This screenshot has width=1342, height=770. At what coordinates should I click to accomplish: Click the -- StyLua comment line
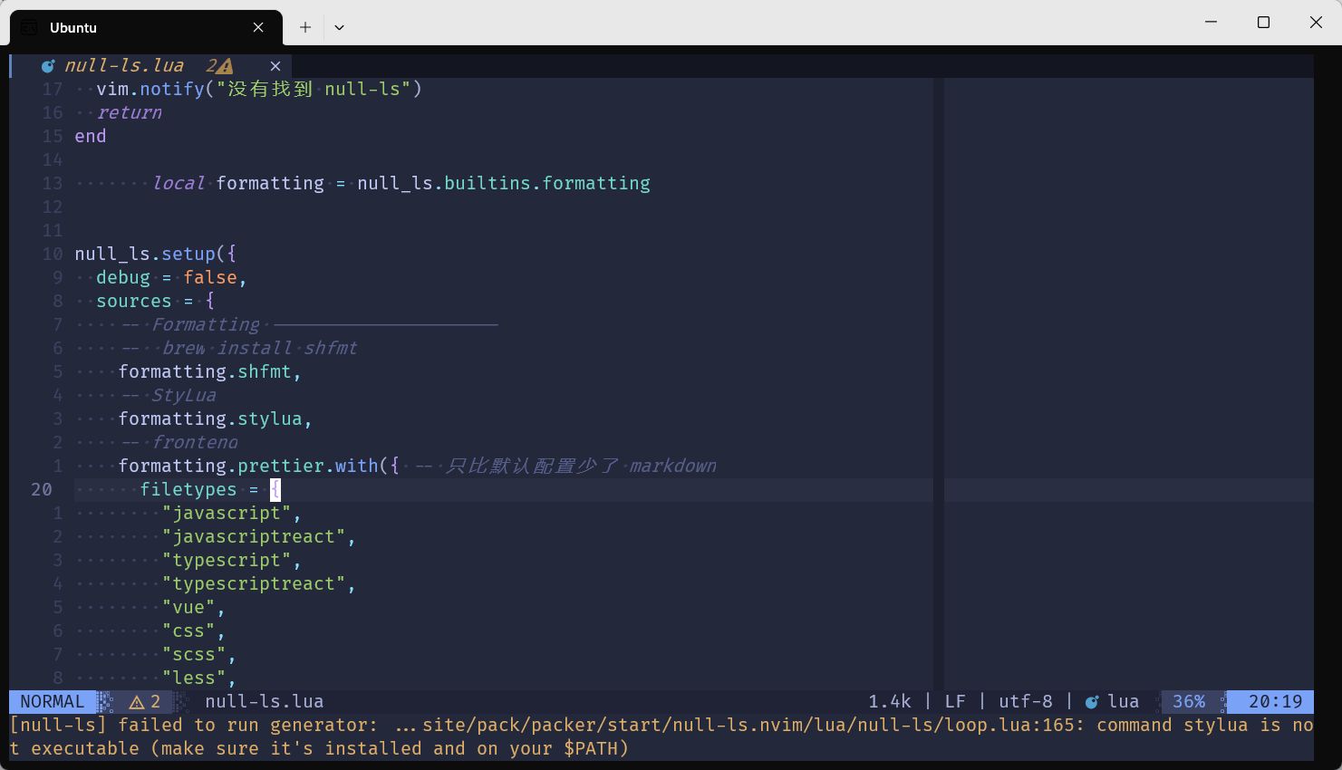(169, 395)
